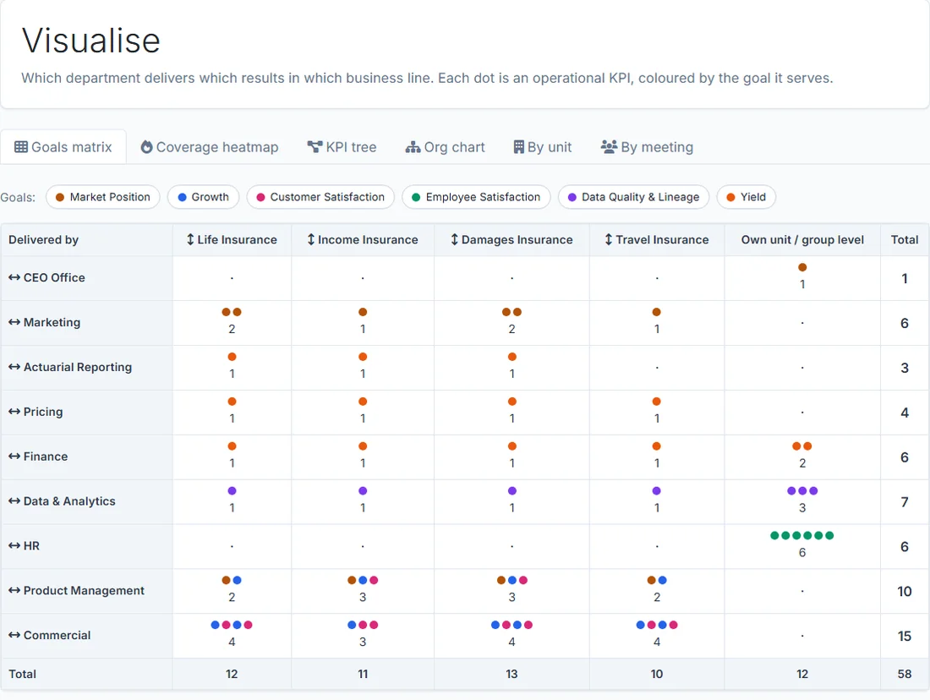The height and width of the screenshot is (700, 930).
Task: Click Commercial's Life Insurance dots cell
Action: click(232, 636)
